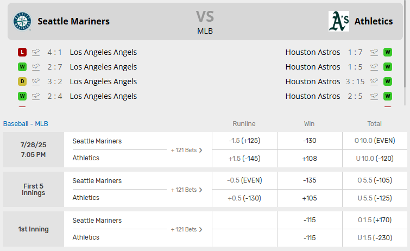Image resolution: width=410 pixels, height=251 pixels.
Task: Select Under 1.5 (-230) 1st Inning total
Action: 375,237
